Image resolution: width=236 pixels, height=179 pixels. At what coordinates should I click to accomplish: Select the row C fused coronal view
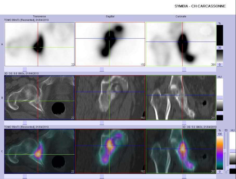[x=181, y=151]
